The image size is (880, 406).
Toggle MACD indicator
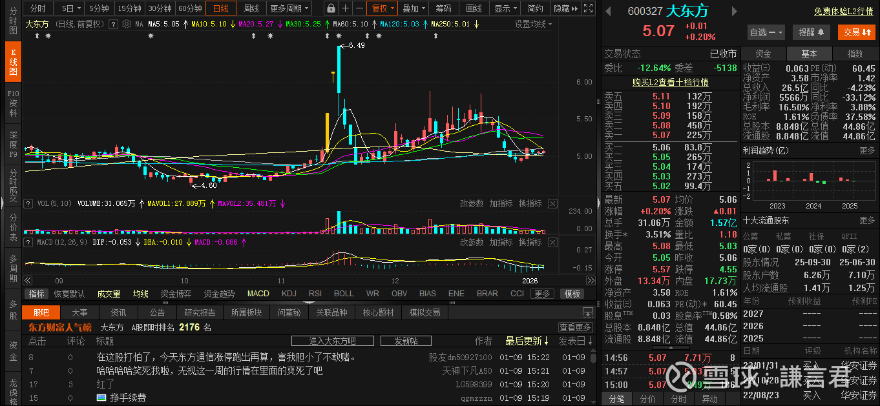258,294
